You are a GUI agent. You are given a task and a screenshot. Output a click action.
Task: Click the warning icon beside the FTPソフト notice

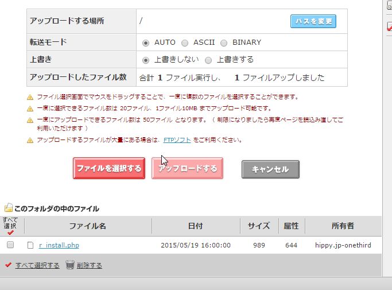coord(30,140)
